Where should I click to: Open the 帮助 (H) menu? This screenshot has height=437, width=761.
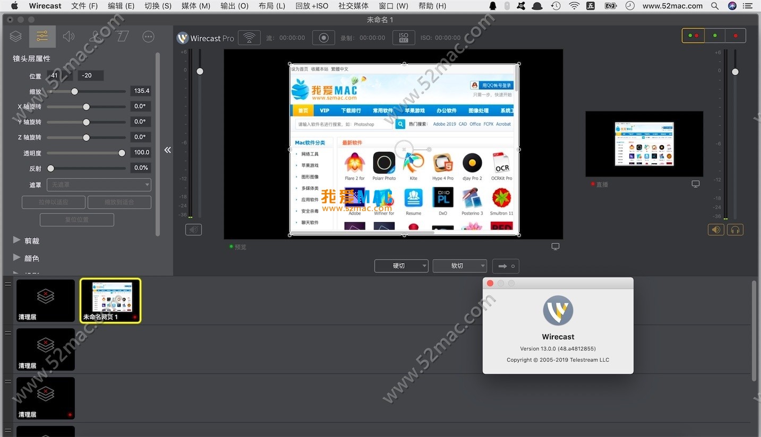coord(432,6)
